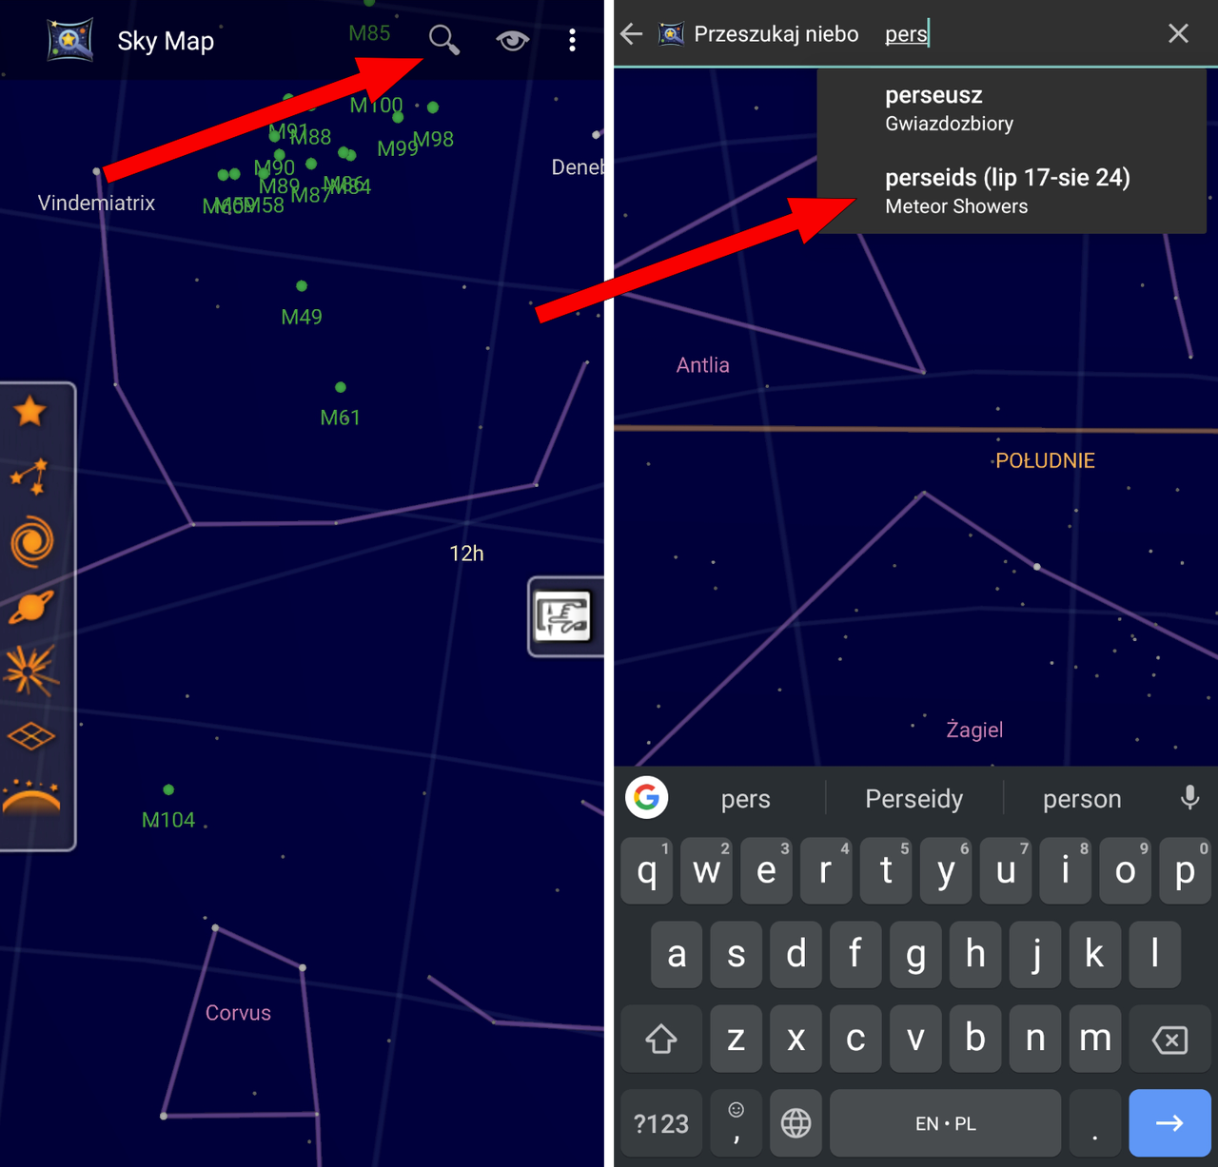Clear the search text with X
This screenshot has width=1218, height=1167.
pyautogui.click(x=1178, y=34)
